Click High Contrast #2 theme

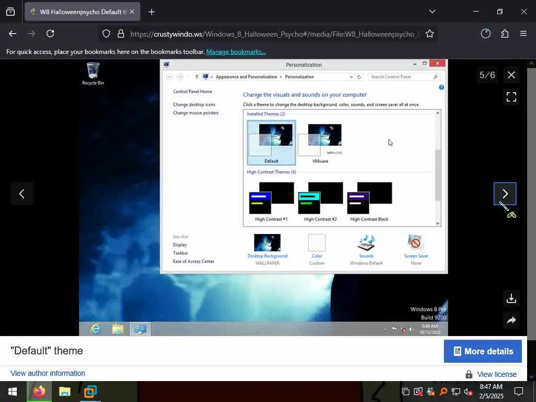click(x=320, y=202)
